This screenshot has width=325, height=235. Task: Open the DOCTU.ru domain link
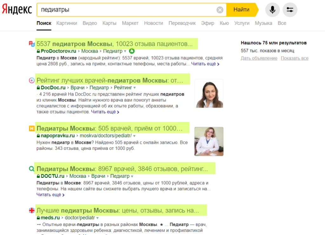point(52,176)
